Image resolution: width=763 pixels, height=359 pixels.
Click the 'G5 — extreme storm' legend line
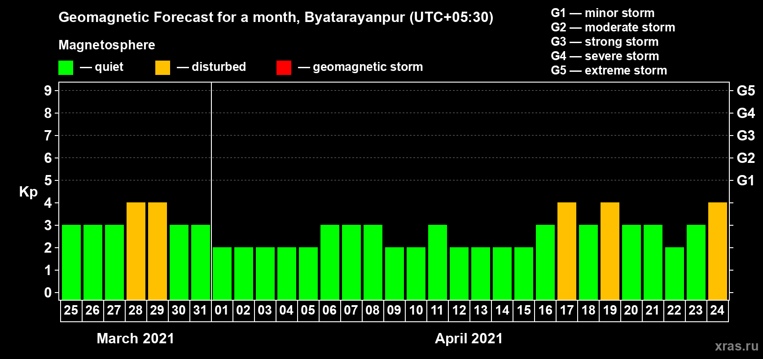click(x=609, y=70)
